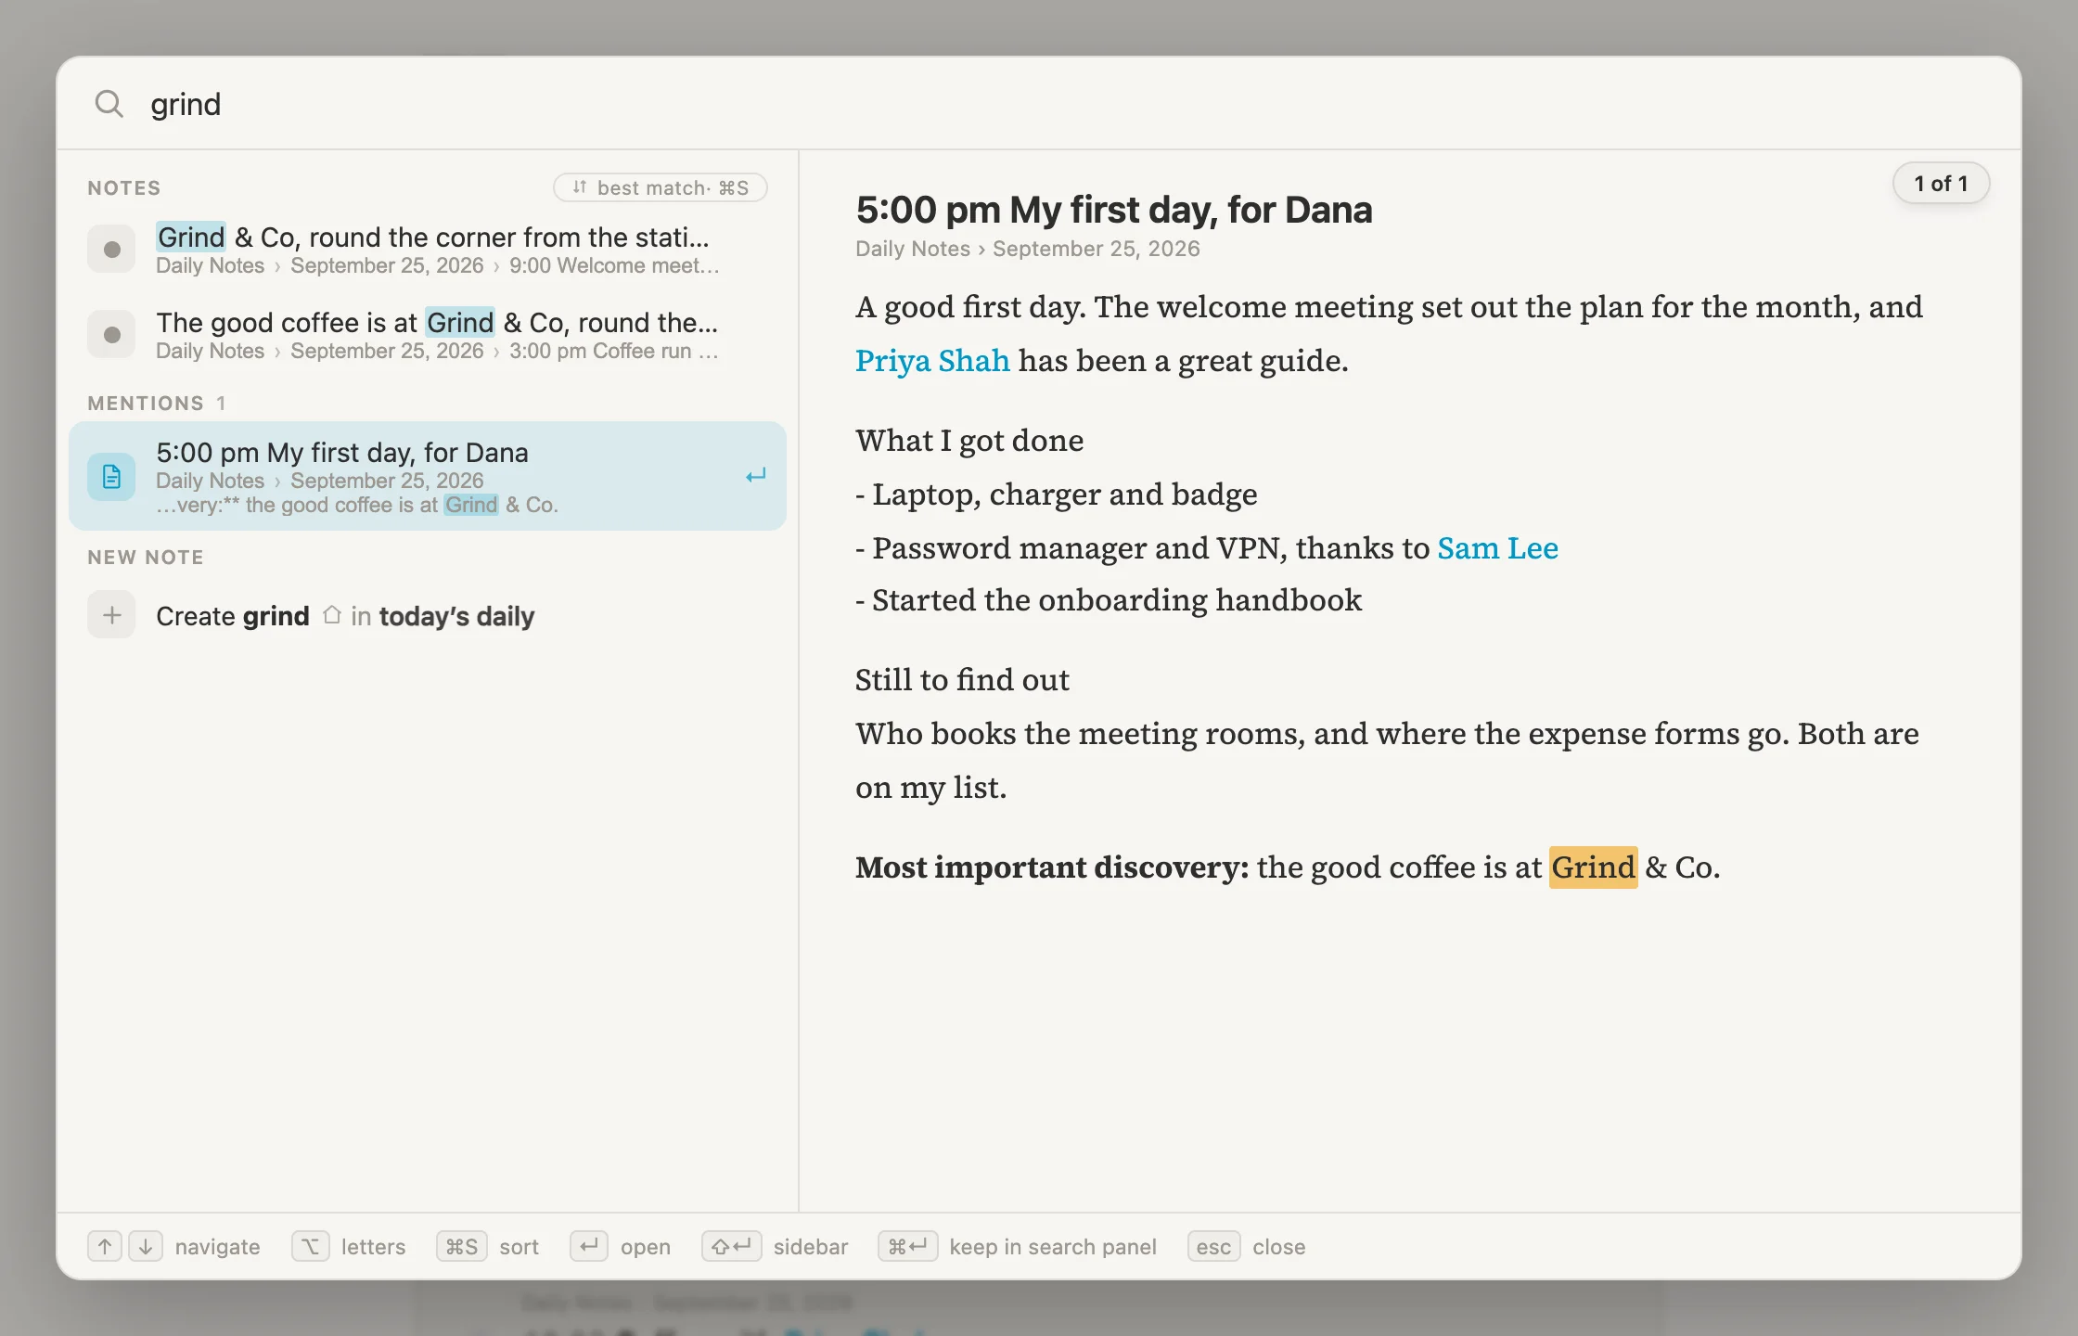Click the return key open hint
This screenshot has height=1336, width=2078.
tap(589, 1246)
